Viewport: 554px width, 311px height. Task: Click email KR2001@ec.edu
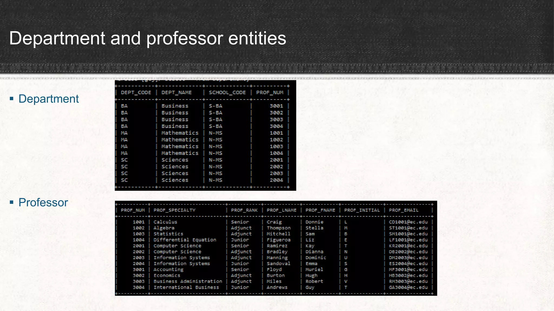[408, 246]
